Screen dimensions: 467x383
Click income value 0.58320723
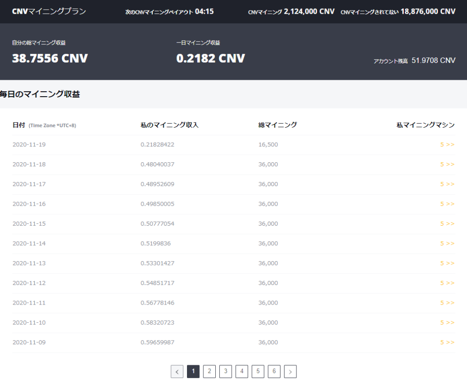click(x=157, y=322)
